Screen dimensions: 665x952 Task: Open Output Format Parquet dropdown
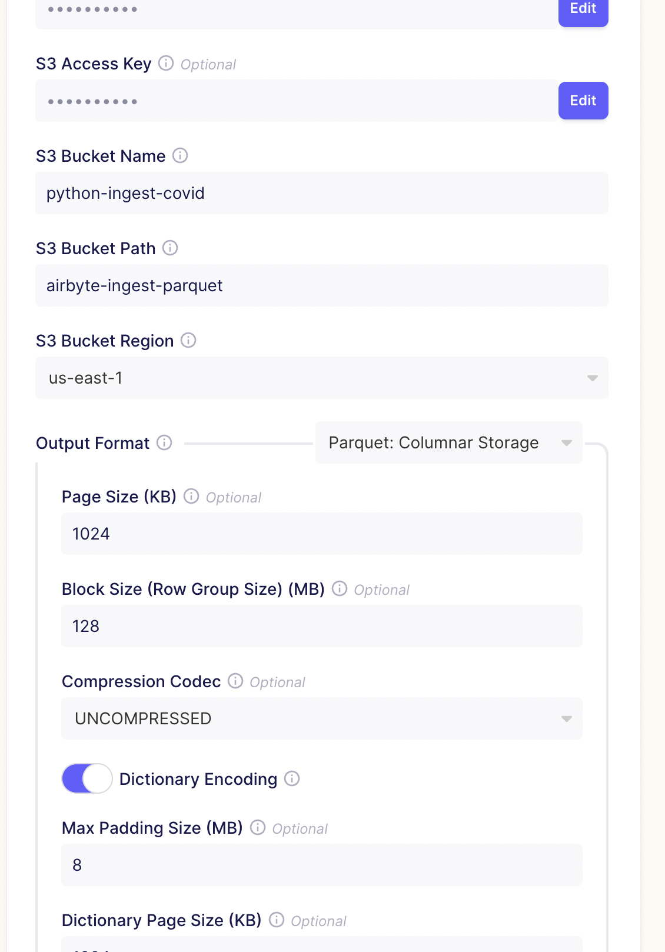click(x=449, y=442)
